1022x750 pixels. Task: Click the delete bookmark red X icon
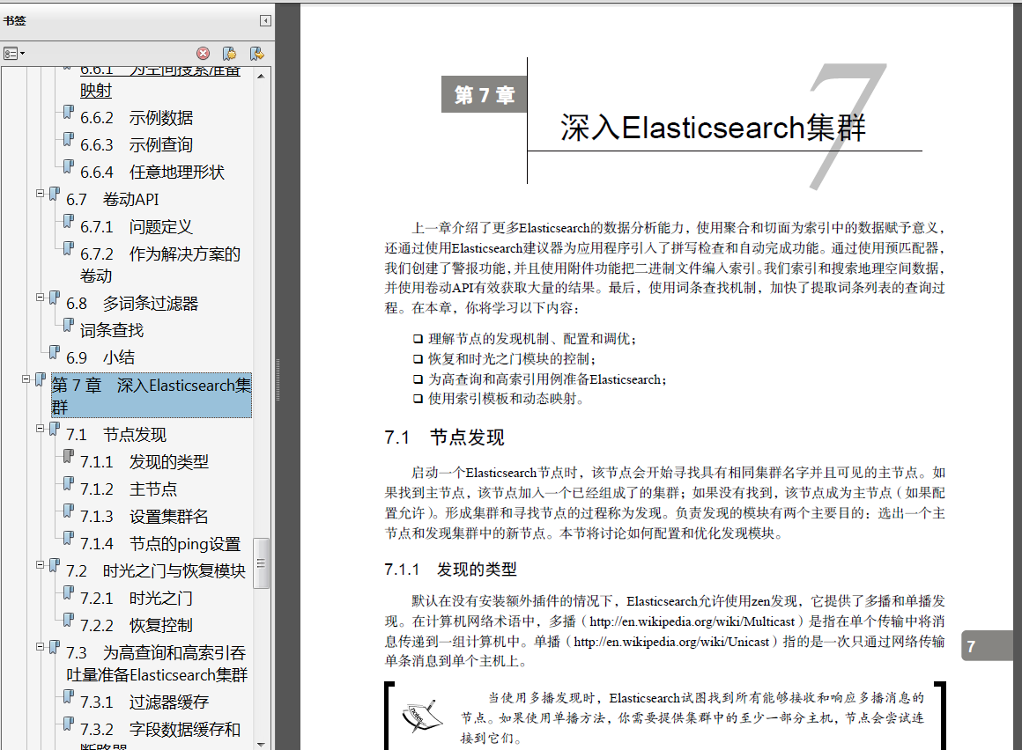click(x=204, y=54)
